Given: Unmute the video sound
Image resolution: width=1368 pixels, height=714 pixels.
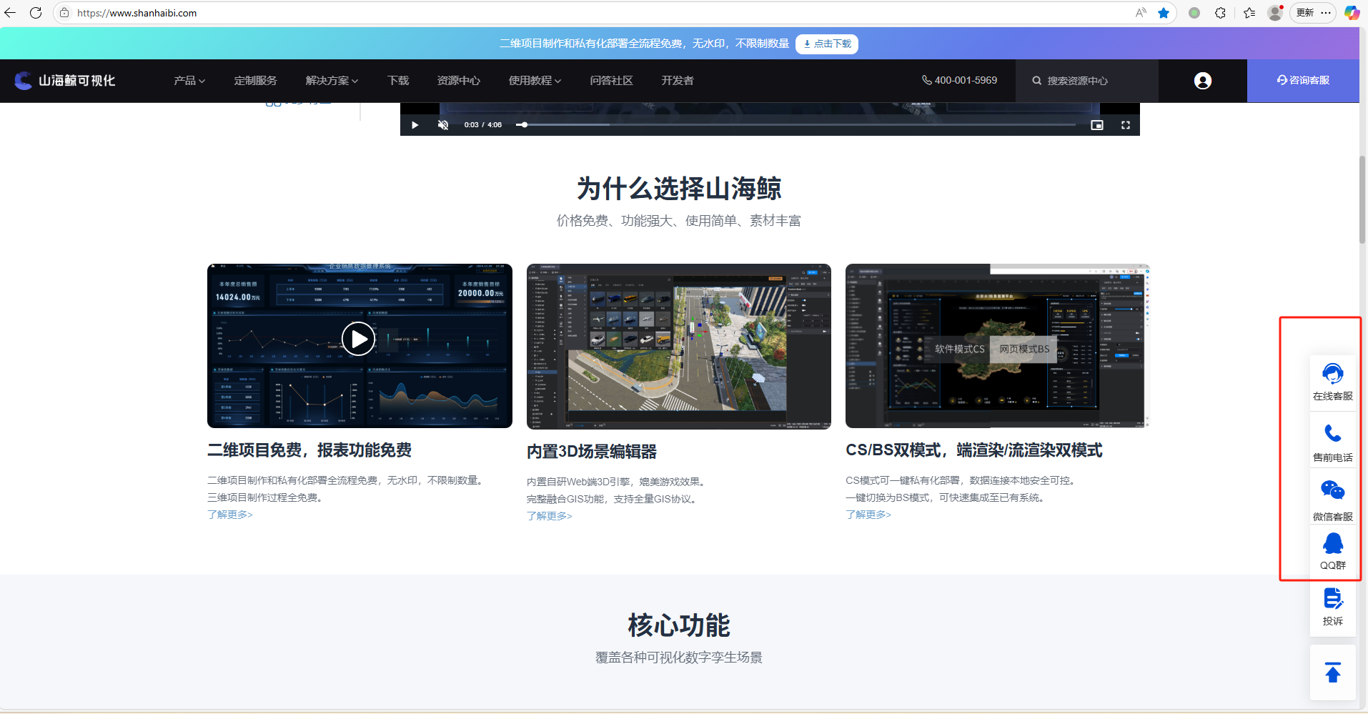Looking at the screenshot, I should click(443, 125).
